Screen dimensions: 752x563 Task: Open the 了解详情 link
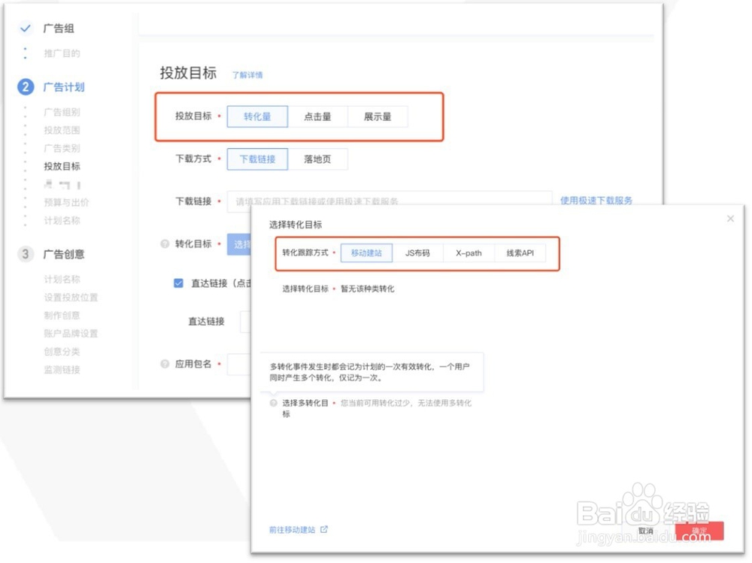tap(247, 75)
